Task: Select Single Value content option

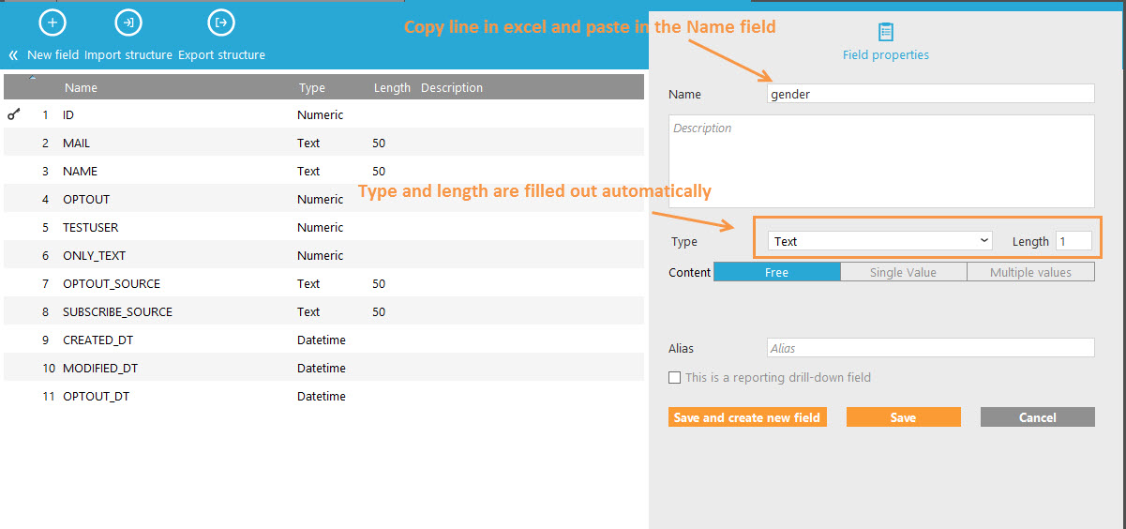Action: [x=902, y=272]
